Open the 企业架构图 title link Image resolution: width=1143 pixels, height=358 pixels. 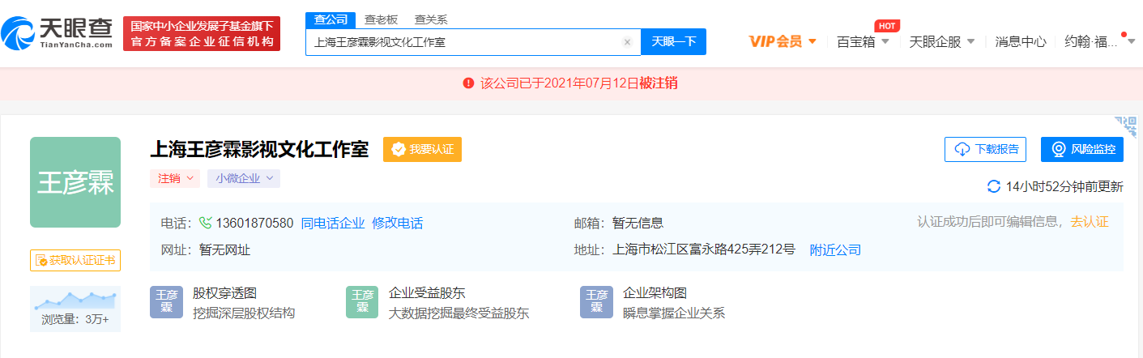pyautogui.click(x=655, y=293)
